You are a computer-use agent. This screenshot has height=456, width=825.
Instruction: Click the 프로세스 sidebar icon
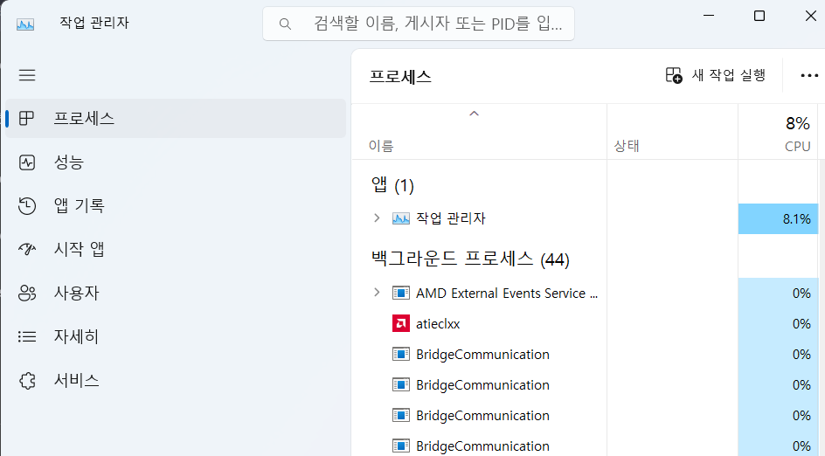coord(27,118)
